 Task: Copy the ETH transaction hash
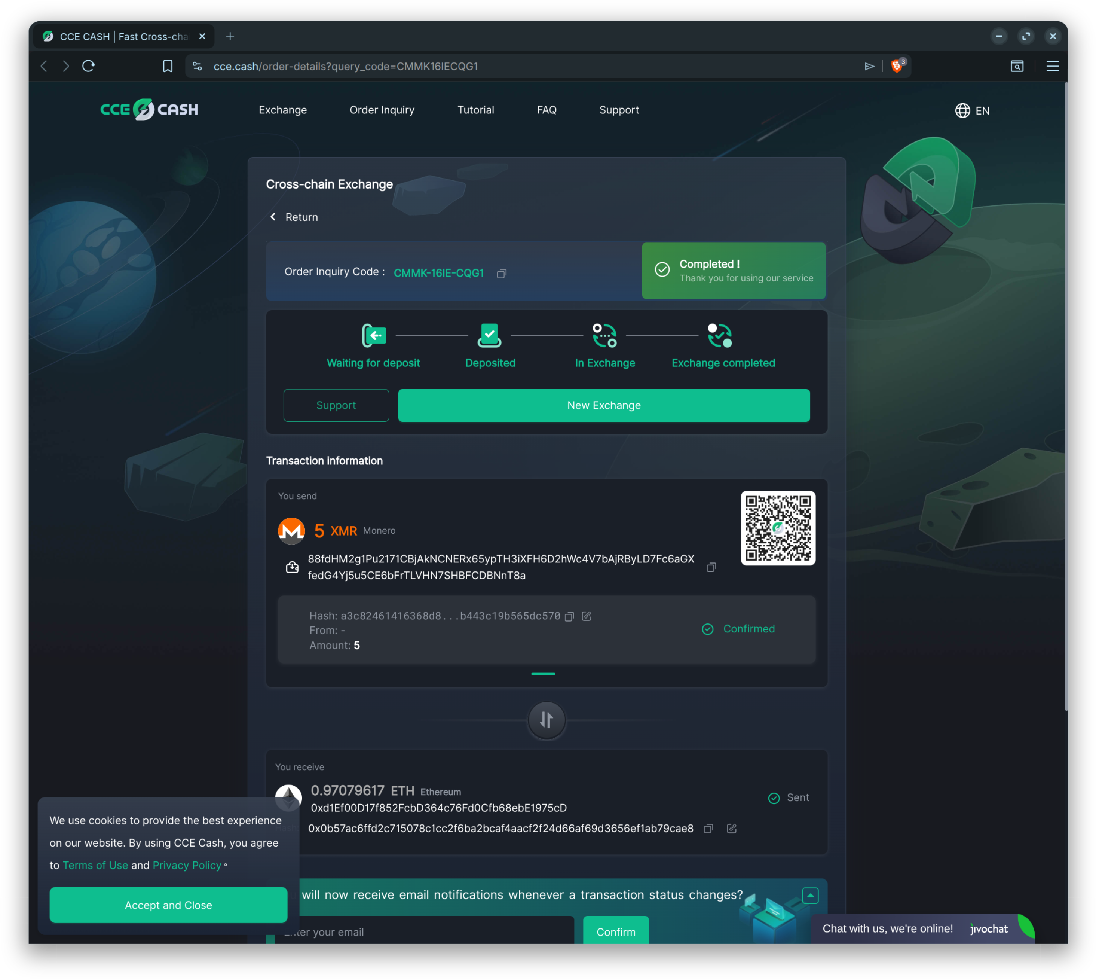pyautogui.click(x=708, y=829)
